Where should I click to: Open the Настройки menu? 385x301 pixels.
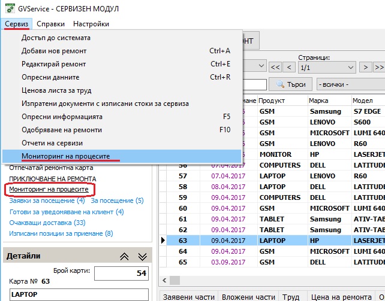[91, 24]
